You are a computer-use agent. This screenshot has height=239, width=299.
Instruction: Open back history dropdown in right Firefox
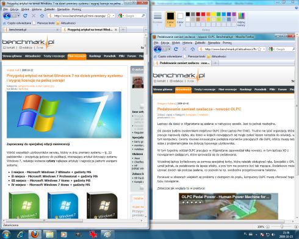169,49
